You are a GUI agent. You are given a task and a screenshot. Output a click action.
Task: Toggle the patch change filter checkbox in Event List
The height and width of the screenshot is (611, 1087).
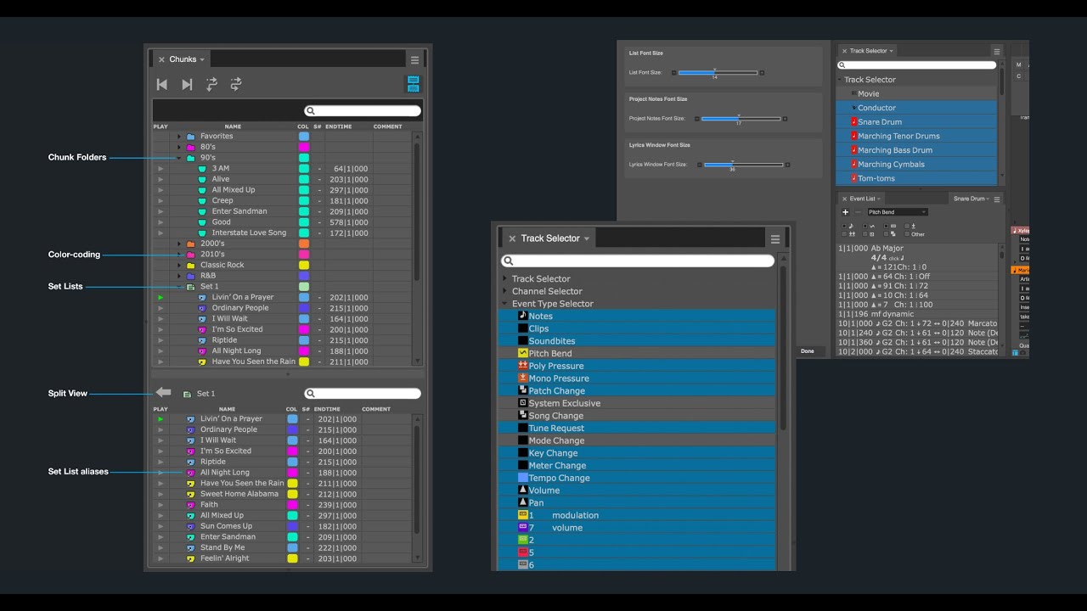[886, 234]
